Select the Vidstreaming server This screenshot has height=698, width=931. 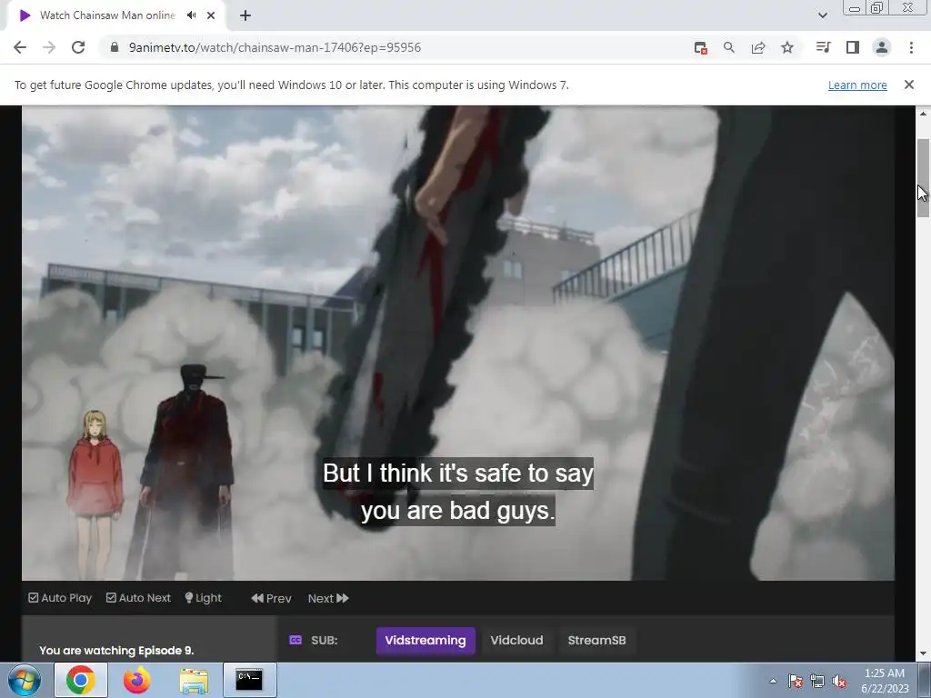[x=425, y=641]
